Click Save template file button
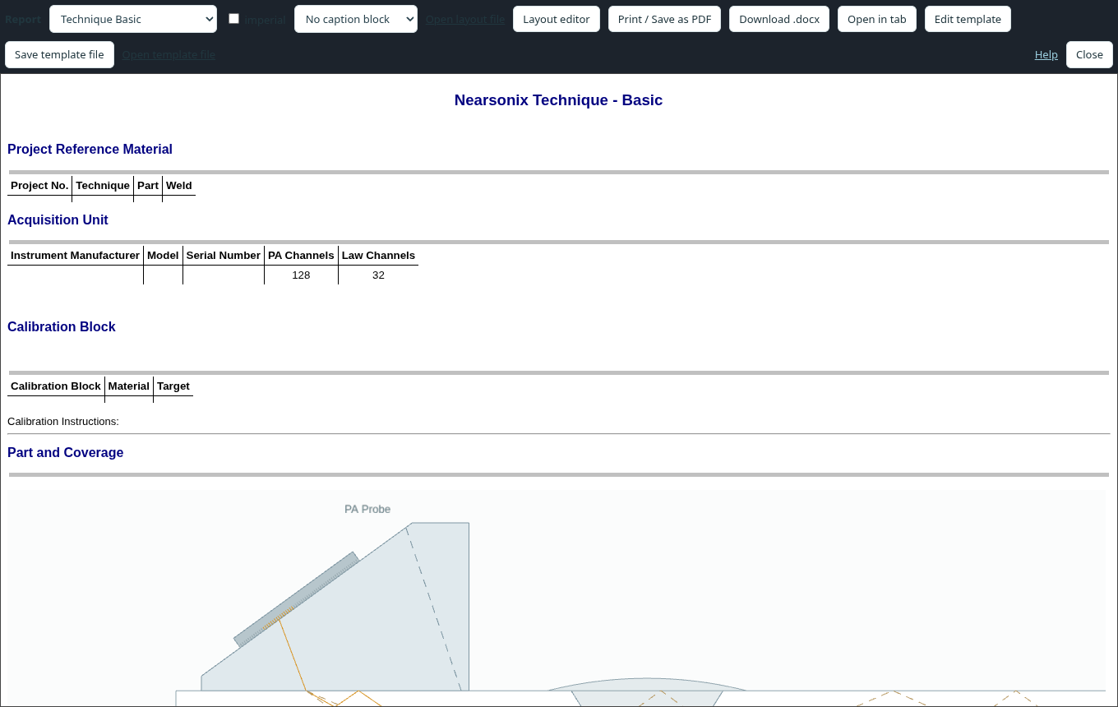Screen dimensions: 1118x707 [x=59, y=54]
